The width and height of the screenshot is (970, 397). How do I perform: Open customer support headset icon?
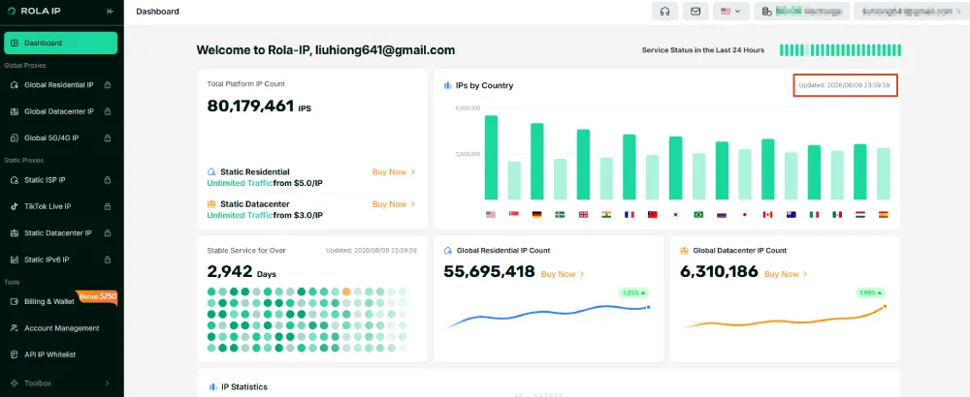pos(665,11)
